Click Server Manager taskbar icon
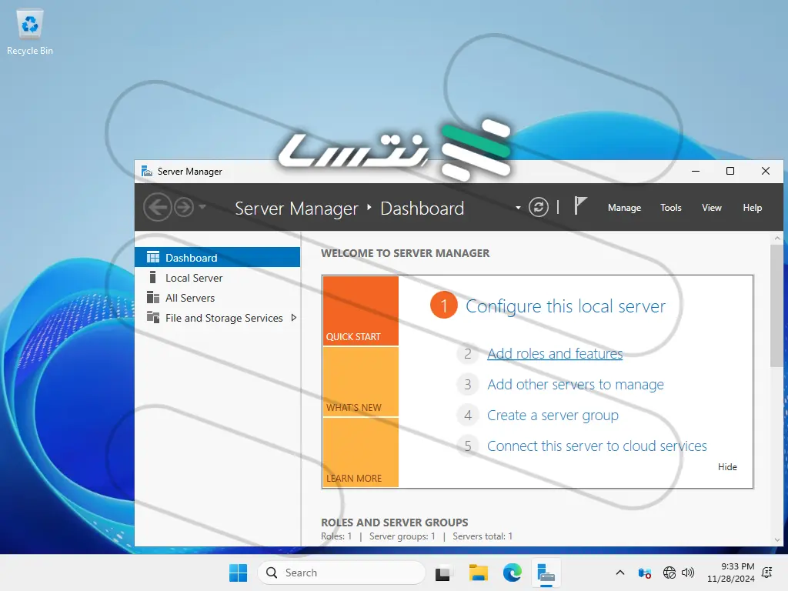 (x=546, y=573)
